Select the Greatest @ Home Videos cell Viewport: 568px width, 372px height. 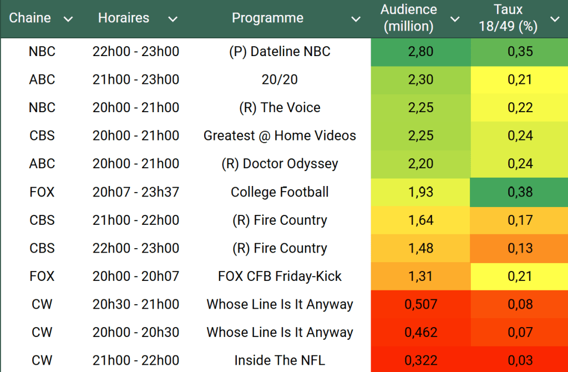[280, 136]
